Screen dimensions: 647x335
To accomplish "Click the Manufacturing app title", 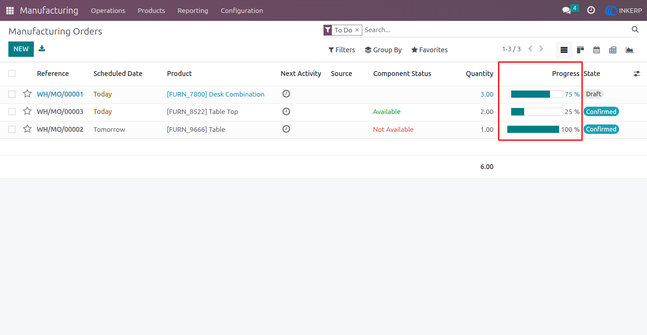I will coord(49,10).
